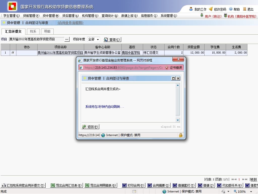
Task: Click the last-page arrow in pagination
Action: (x=246, y=179)
